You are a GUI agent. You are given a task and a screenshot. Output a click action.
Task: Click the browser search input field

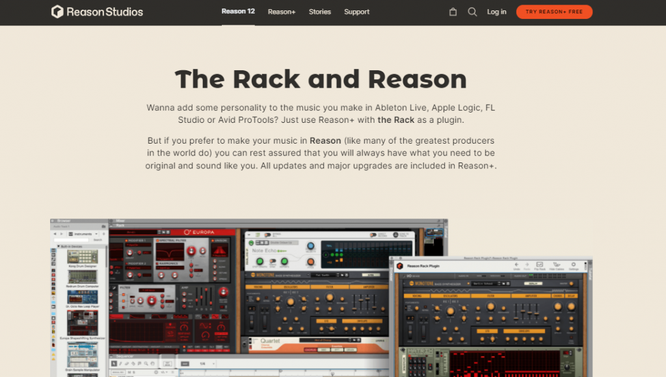click(x=71, y=240)
